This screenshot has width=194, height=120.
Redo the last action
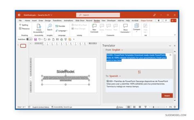(x=45, y=39)
